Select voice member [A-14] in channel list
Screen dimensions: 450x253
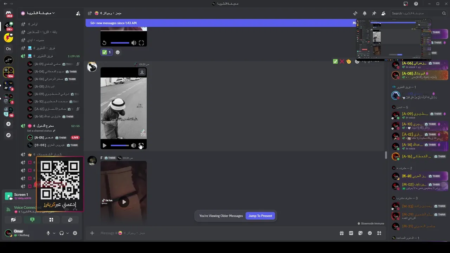pos(53,117)
